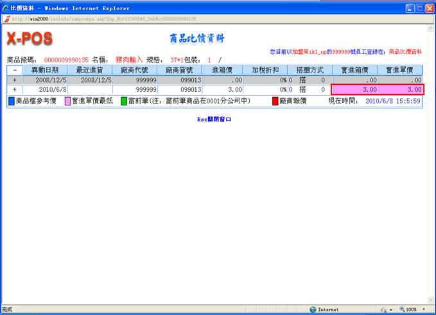This screenshot has width=436, height=315.
Task: Click the red 廠商報價 legend swatch
Action: point(275,101)
